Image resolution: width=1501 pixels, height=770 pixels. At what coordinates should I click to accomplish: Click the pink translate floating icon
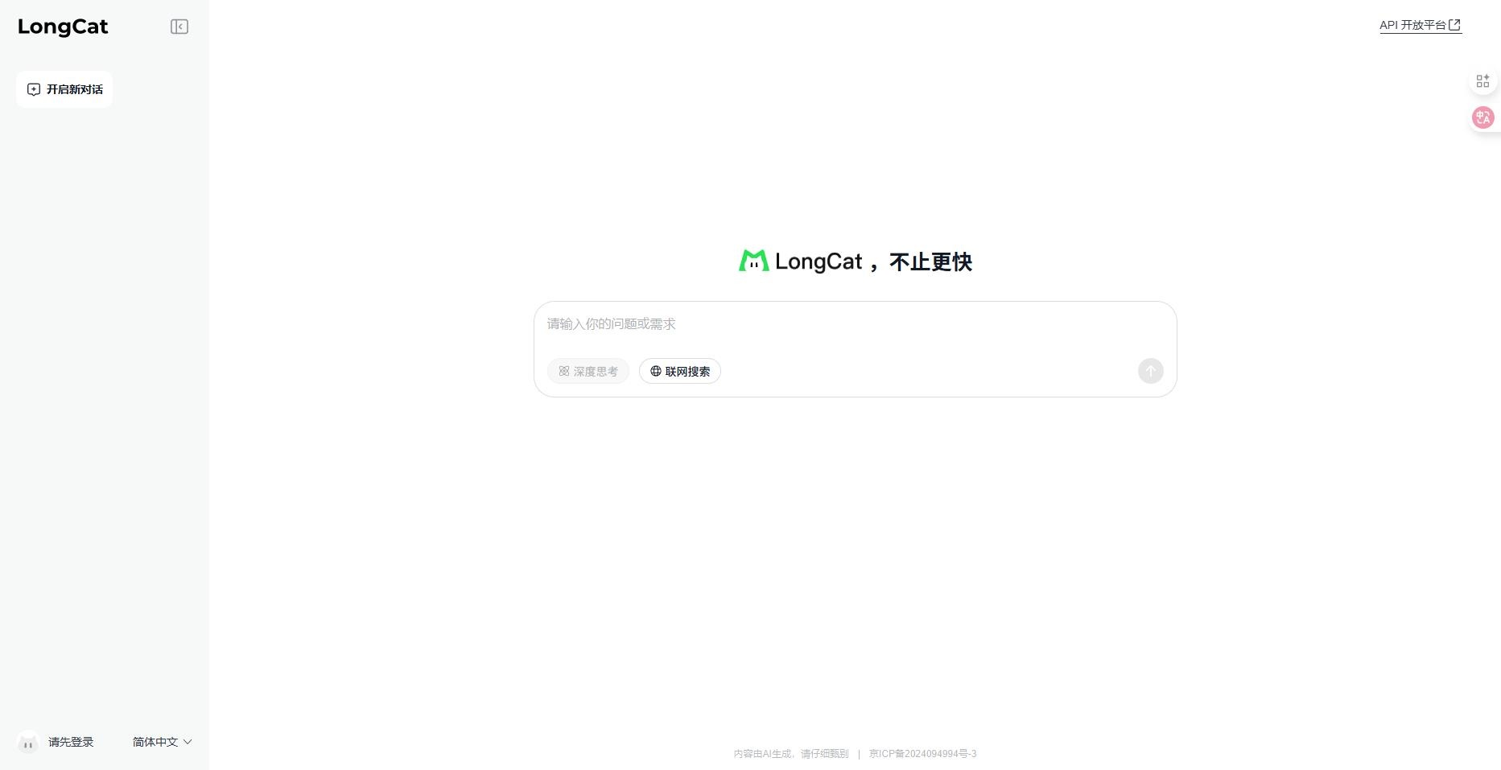click(1482, 117)
